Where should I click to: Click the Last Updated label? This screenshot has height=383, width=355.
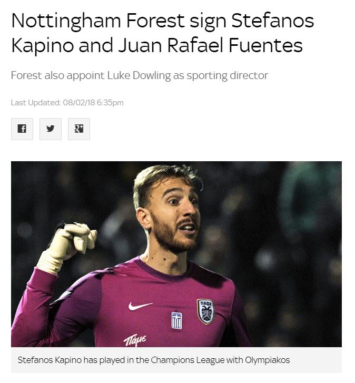coord(36,103)
